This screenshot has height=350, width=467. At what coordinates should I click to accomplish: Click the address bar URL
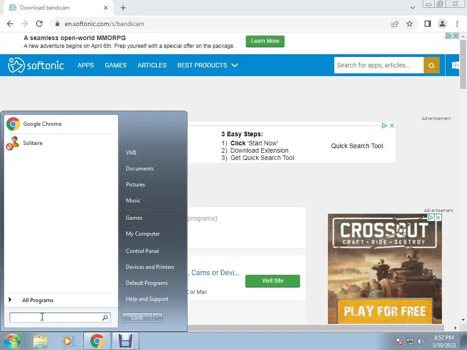[104, 24]
